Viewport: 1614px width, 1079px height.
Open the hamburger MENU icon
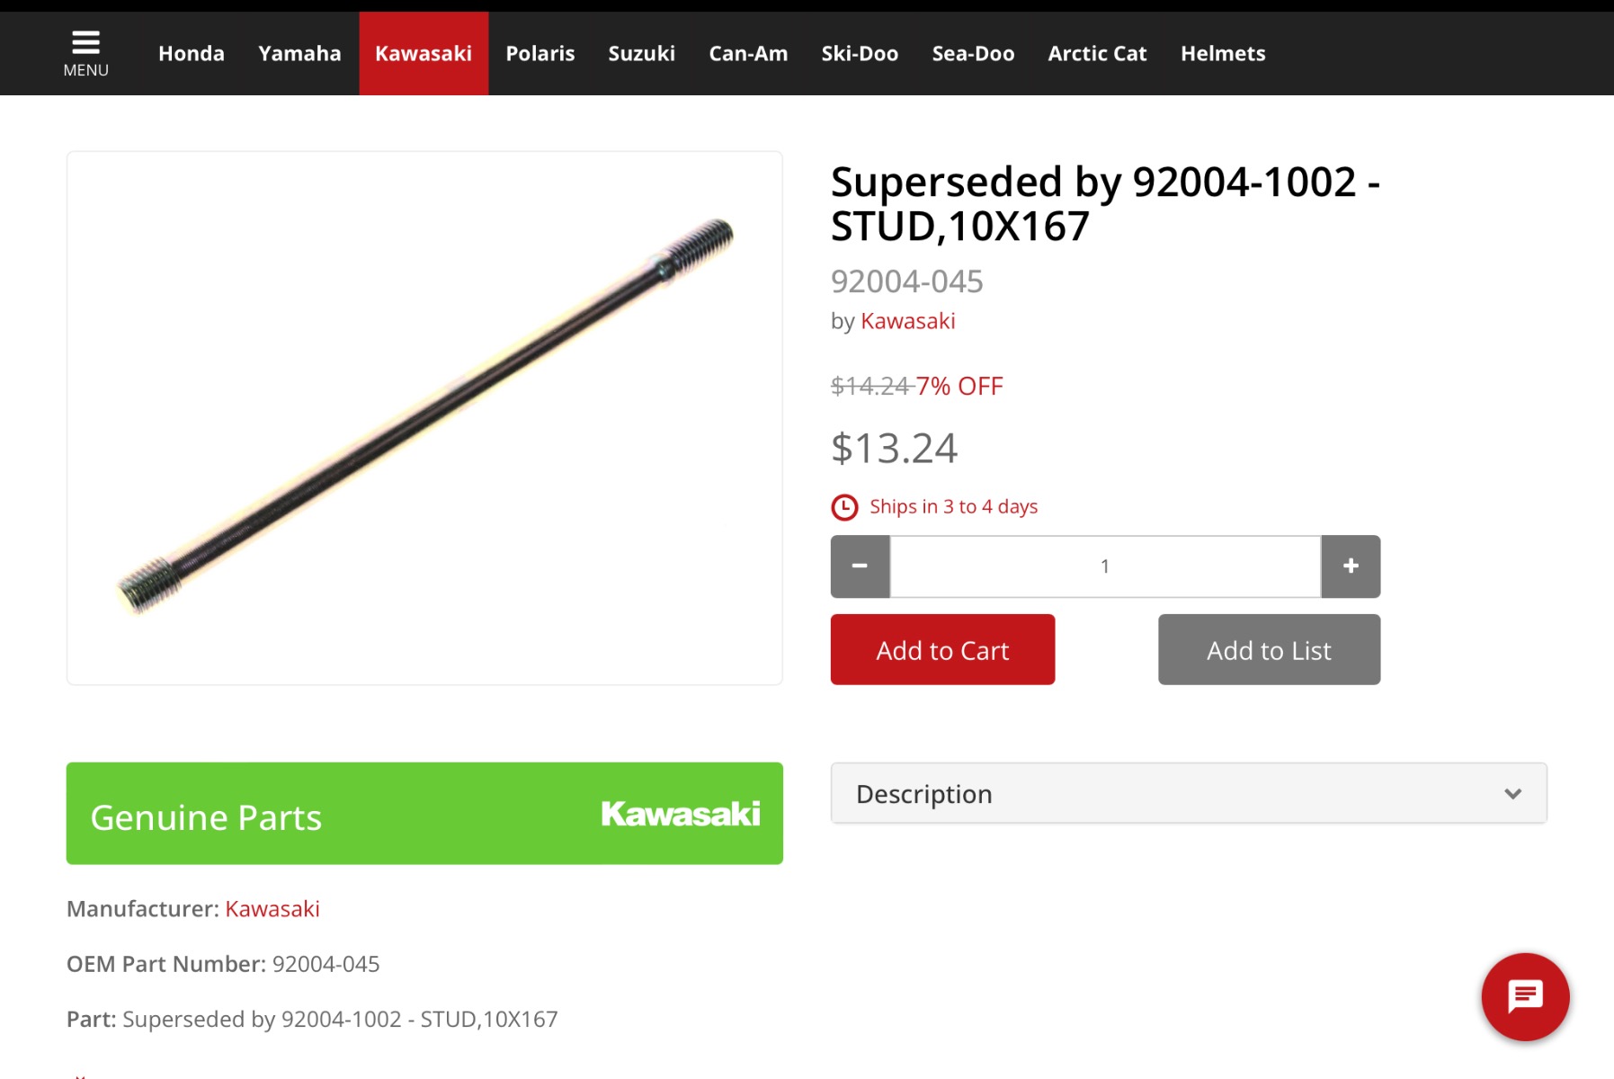(85, 53)
